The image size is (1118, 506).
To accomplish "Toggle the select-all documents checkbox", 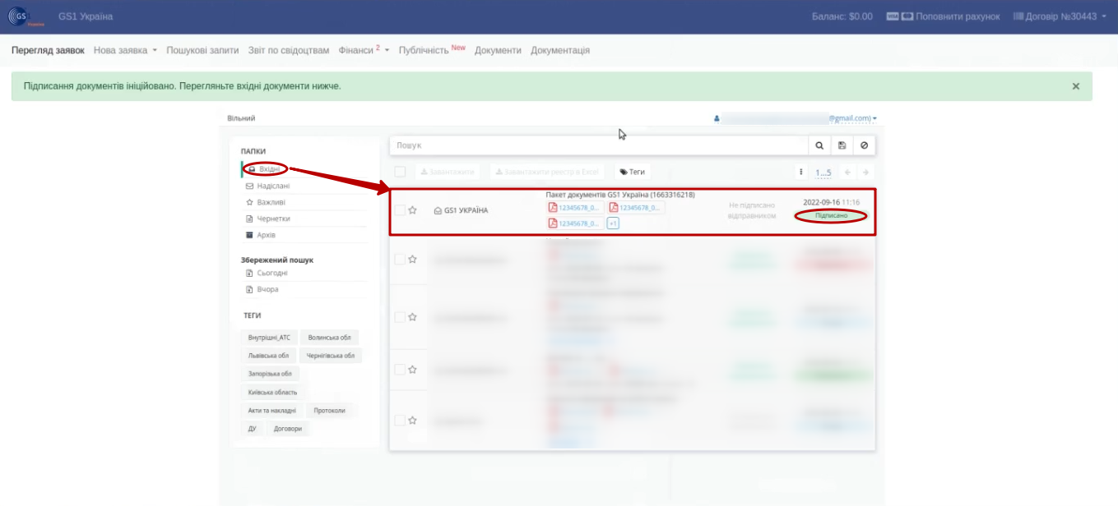I will 400,172.
